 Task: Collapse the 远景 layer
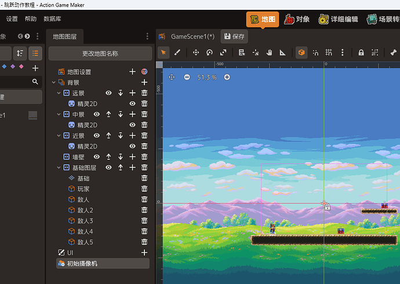59,93
